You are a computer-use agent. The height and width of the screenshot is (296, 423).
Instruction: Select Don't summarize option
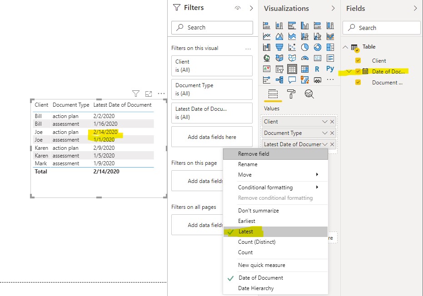coord(275,211)
